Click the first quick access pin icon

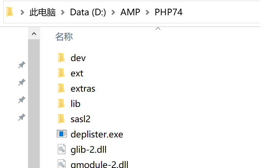(x=22, y=65)
